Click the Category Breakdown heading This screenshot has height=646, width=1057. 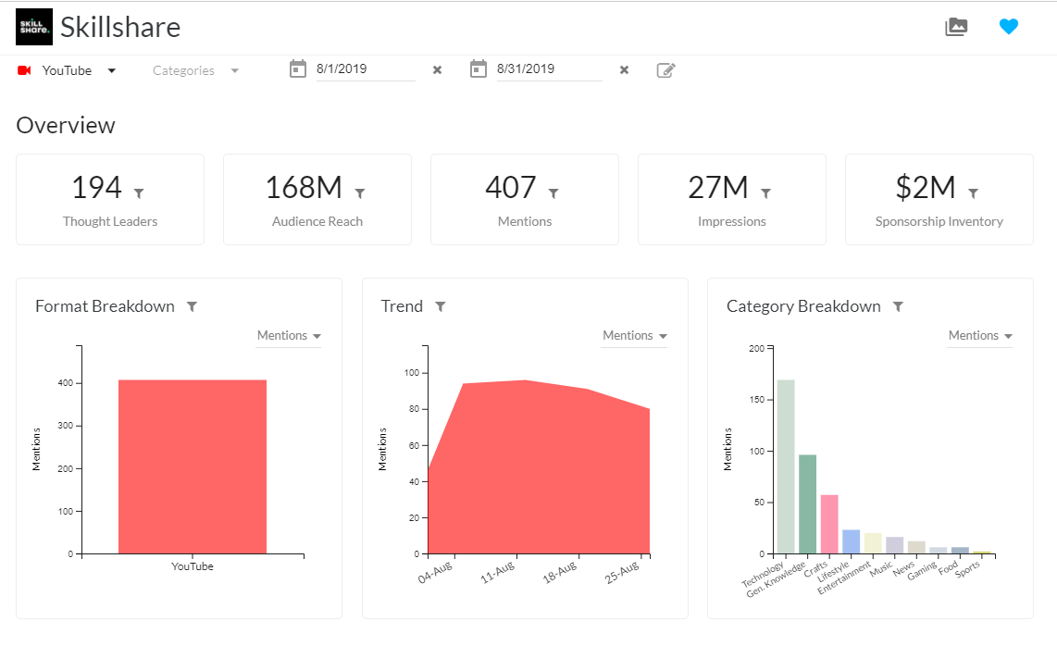coord(803,307)
